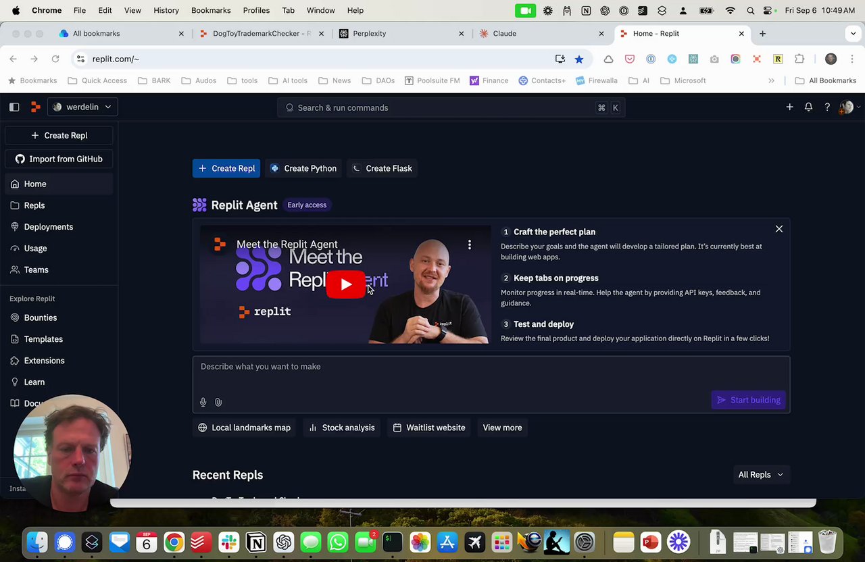Open Deployments in the sidebar
Image resolution: width=865 pixels, height=562 pixels.
coord(59,227)
